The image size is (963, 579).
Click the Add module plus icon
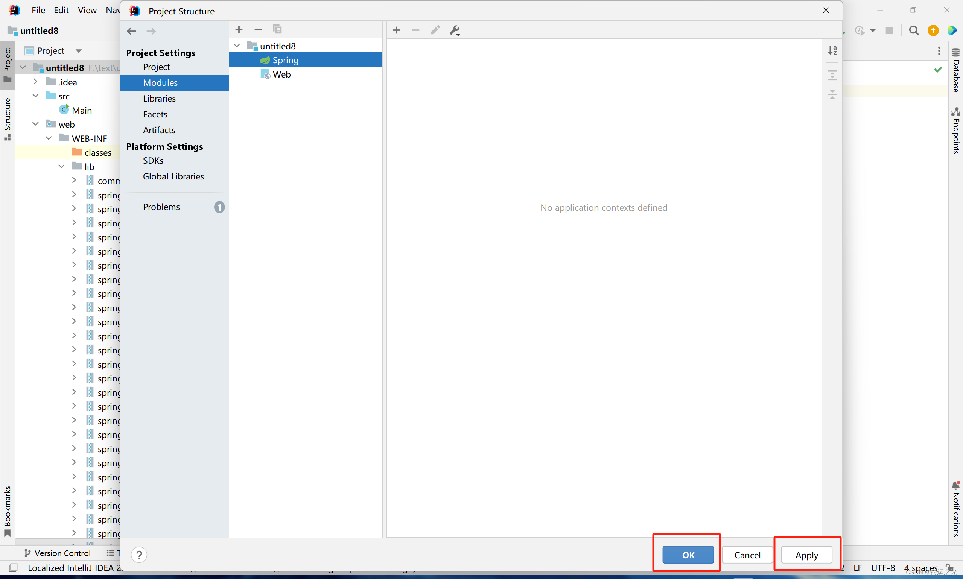(239, 30)
